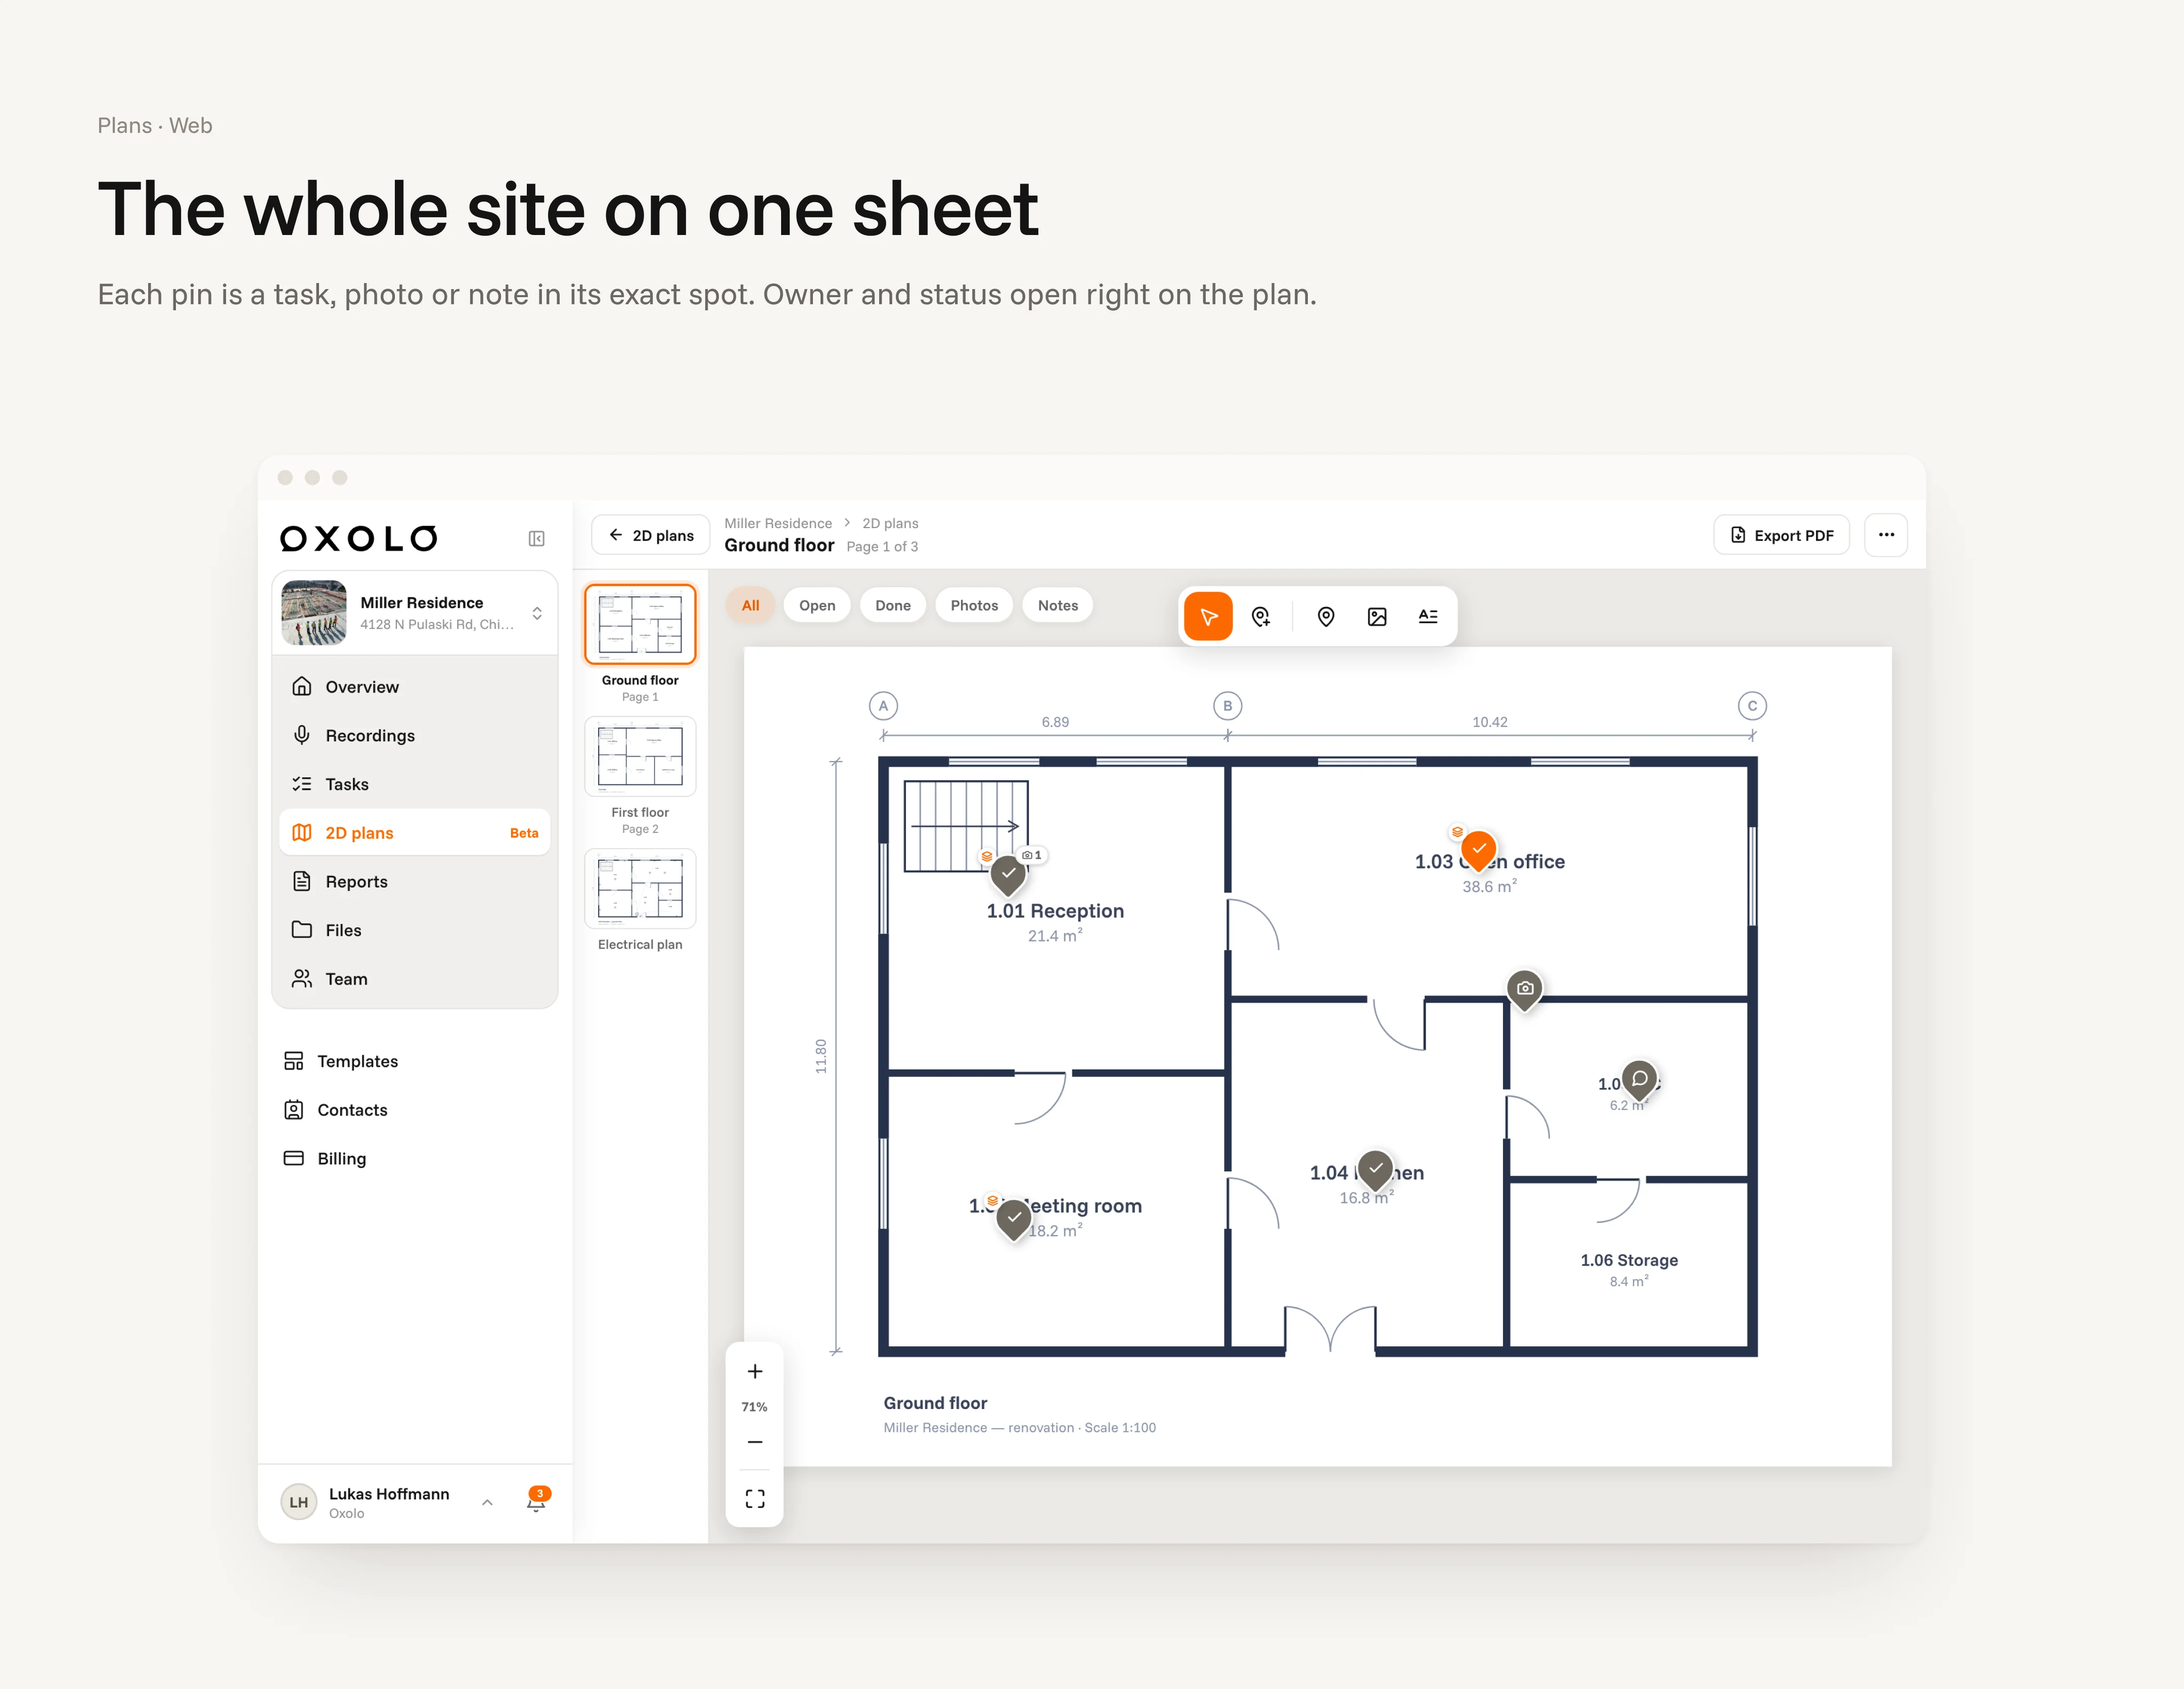
Task: Select the text note tool
Action: click(x=1428, y=617)
